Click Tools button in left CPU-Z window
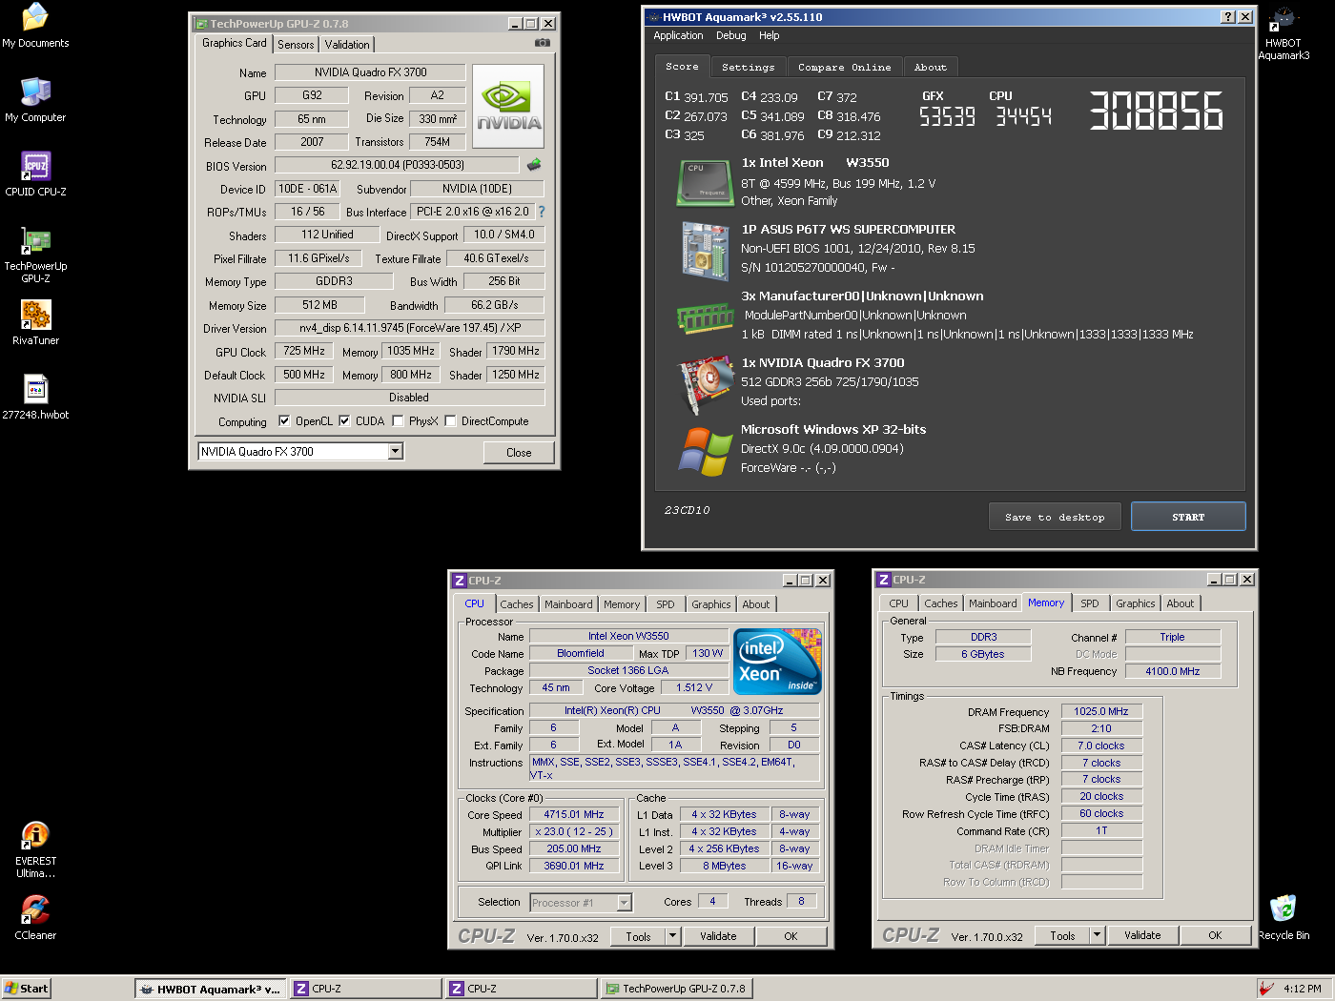The image size is (1335, 1001). (638, 936)
